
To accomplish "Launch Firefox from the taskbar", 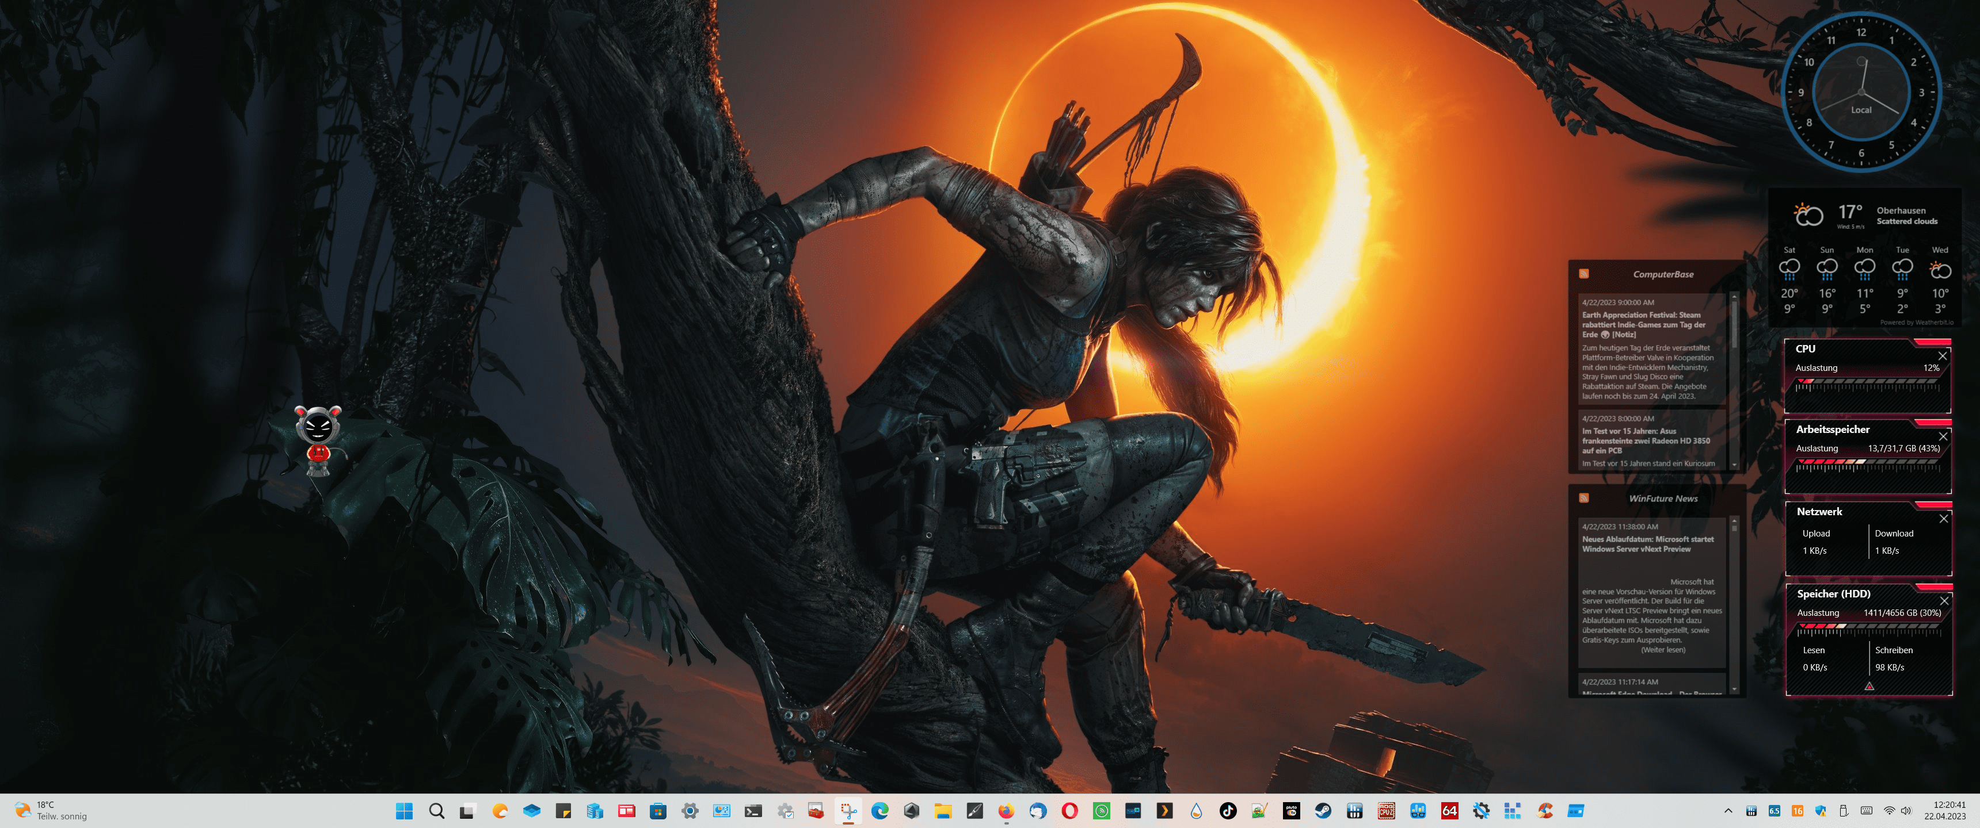I will (x=1006, y=811).
